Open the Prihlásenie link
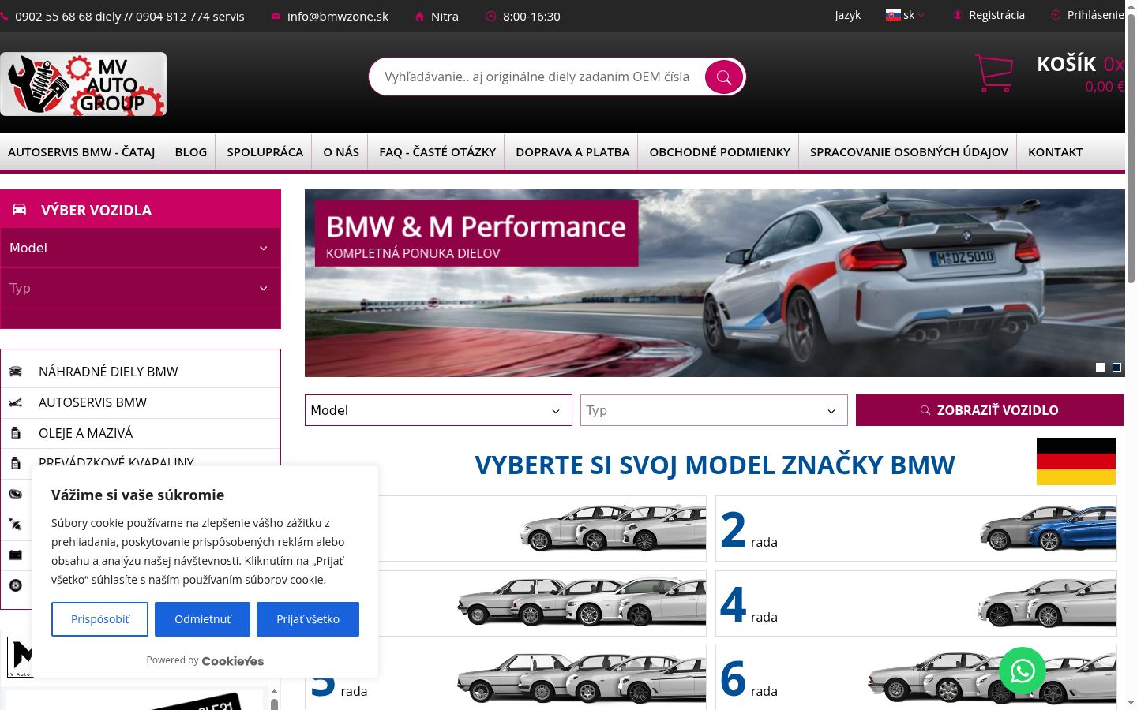 [x=1096, y=15]
